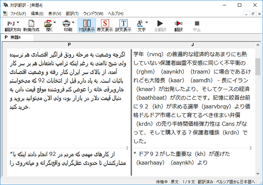This screenshot has width=263, height=185.
Task: Click in the first Persian source paragraph
Action: coord(68,81)
